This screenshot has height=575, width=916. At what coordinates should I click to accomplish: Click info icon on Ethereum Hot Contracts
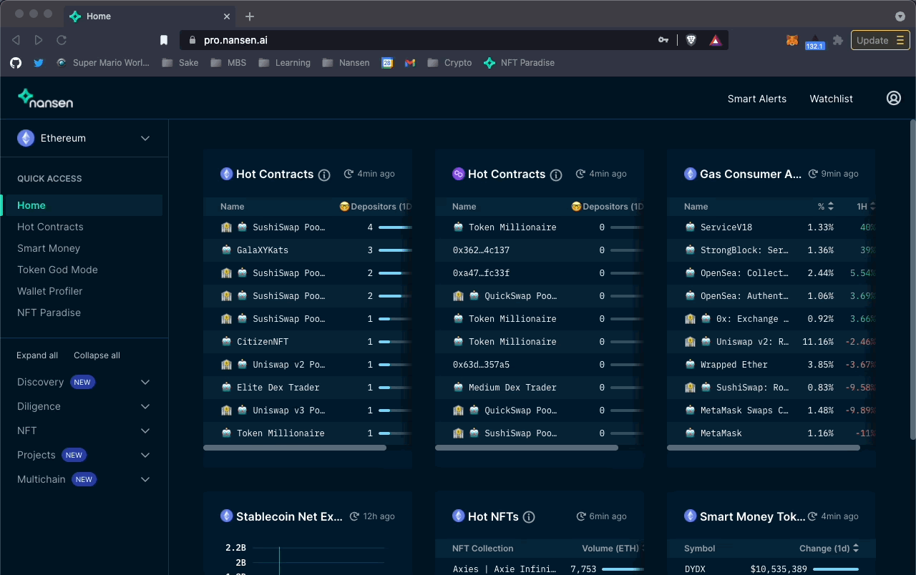click(324, 175)
